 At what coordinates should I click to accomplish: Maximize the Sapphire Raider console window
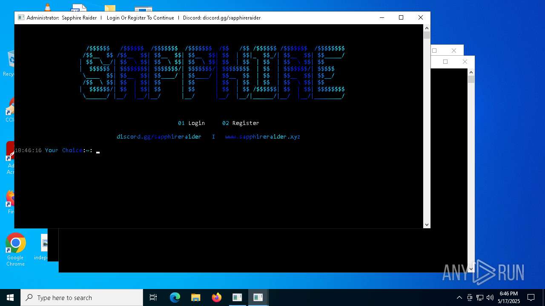tap(401, 17)
